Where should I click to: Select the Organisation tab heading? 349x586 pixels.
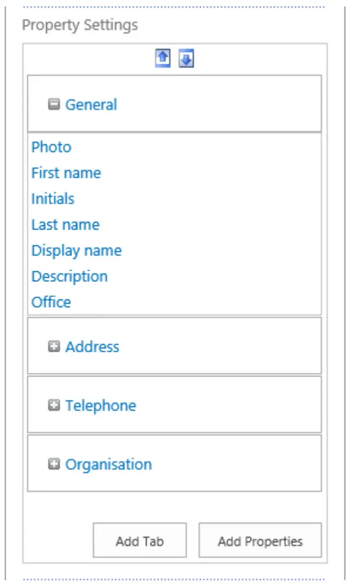pos(109,464)
